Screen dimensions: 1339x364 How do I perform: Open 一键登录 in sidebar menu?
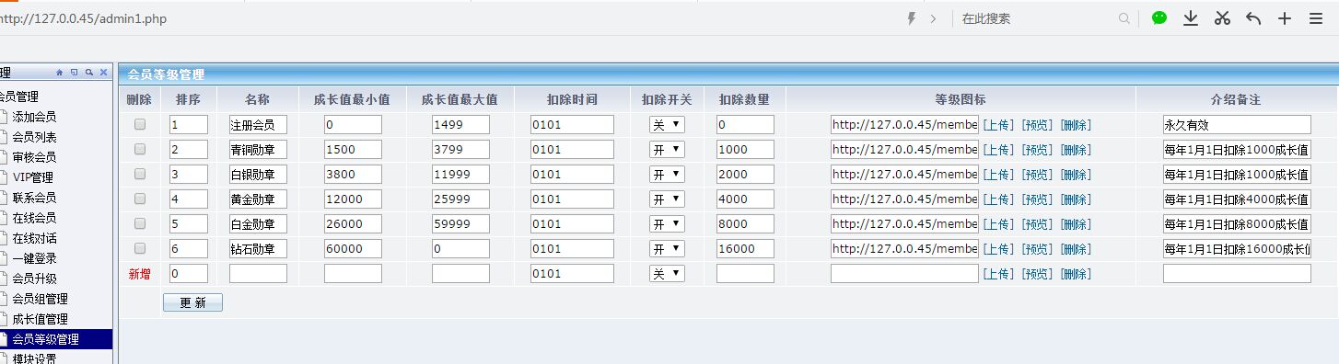coord(34,258)
